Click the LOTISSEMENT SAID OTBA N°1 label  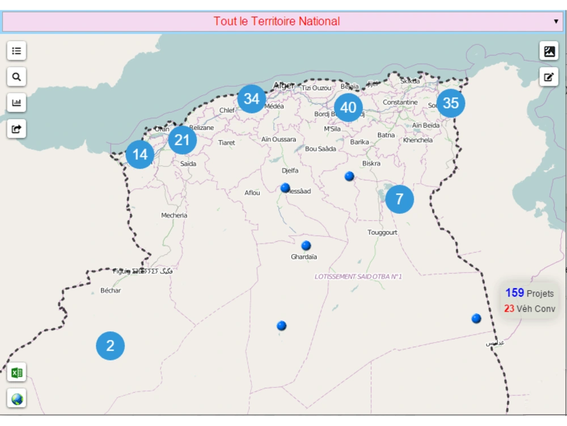click(x=358, y=277)
